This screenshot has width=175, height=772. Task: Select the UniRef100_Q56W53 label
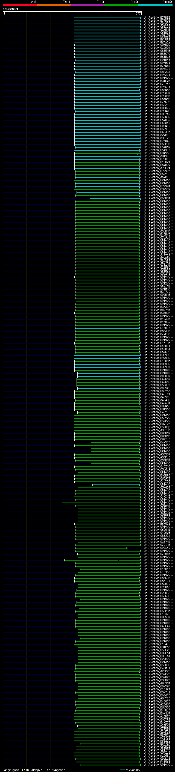pos(157,90)
